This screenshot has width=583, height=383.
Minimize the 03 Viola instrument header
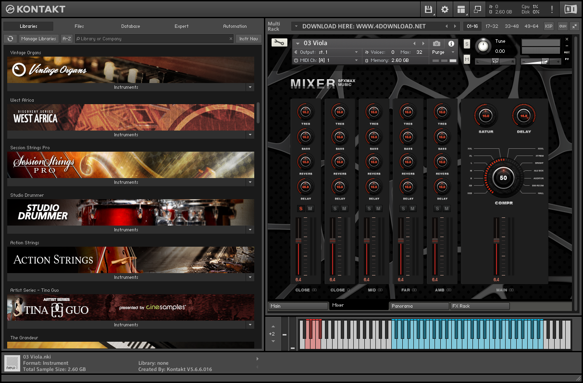(567, 46)
